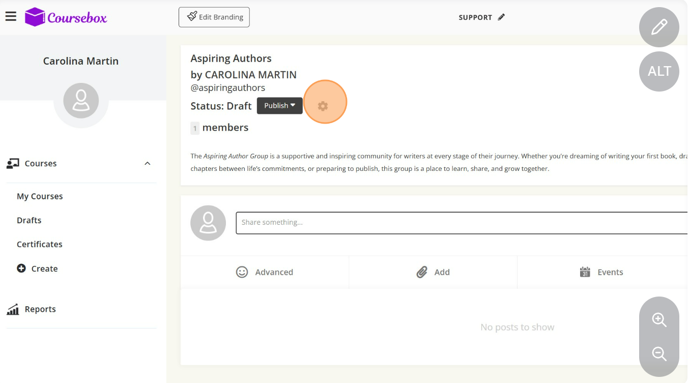Open Certificates in sidebar

pyautogui.click(x=40, y=244)
